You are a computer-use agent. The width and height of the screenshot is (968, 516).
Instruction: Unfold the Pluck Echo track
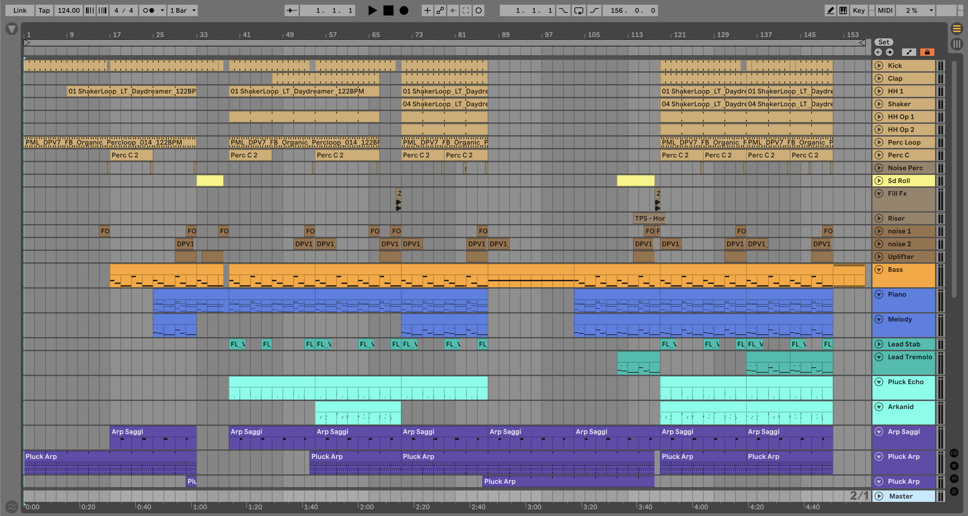[879, 382]
